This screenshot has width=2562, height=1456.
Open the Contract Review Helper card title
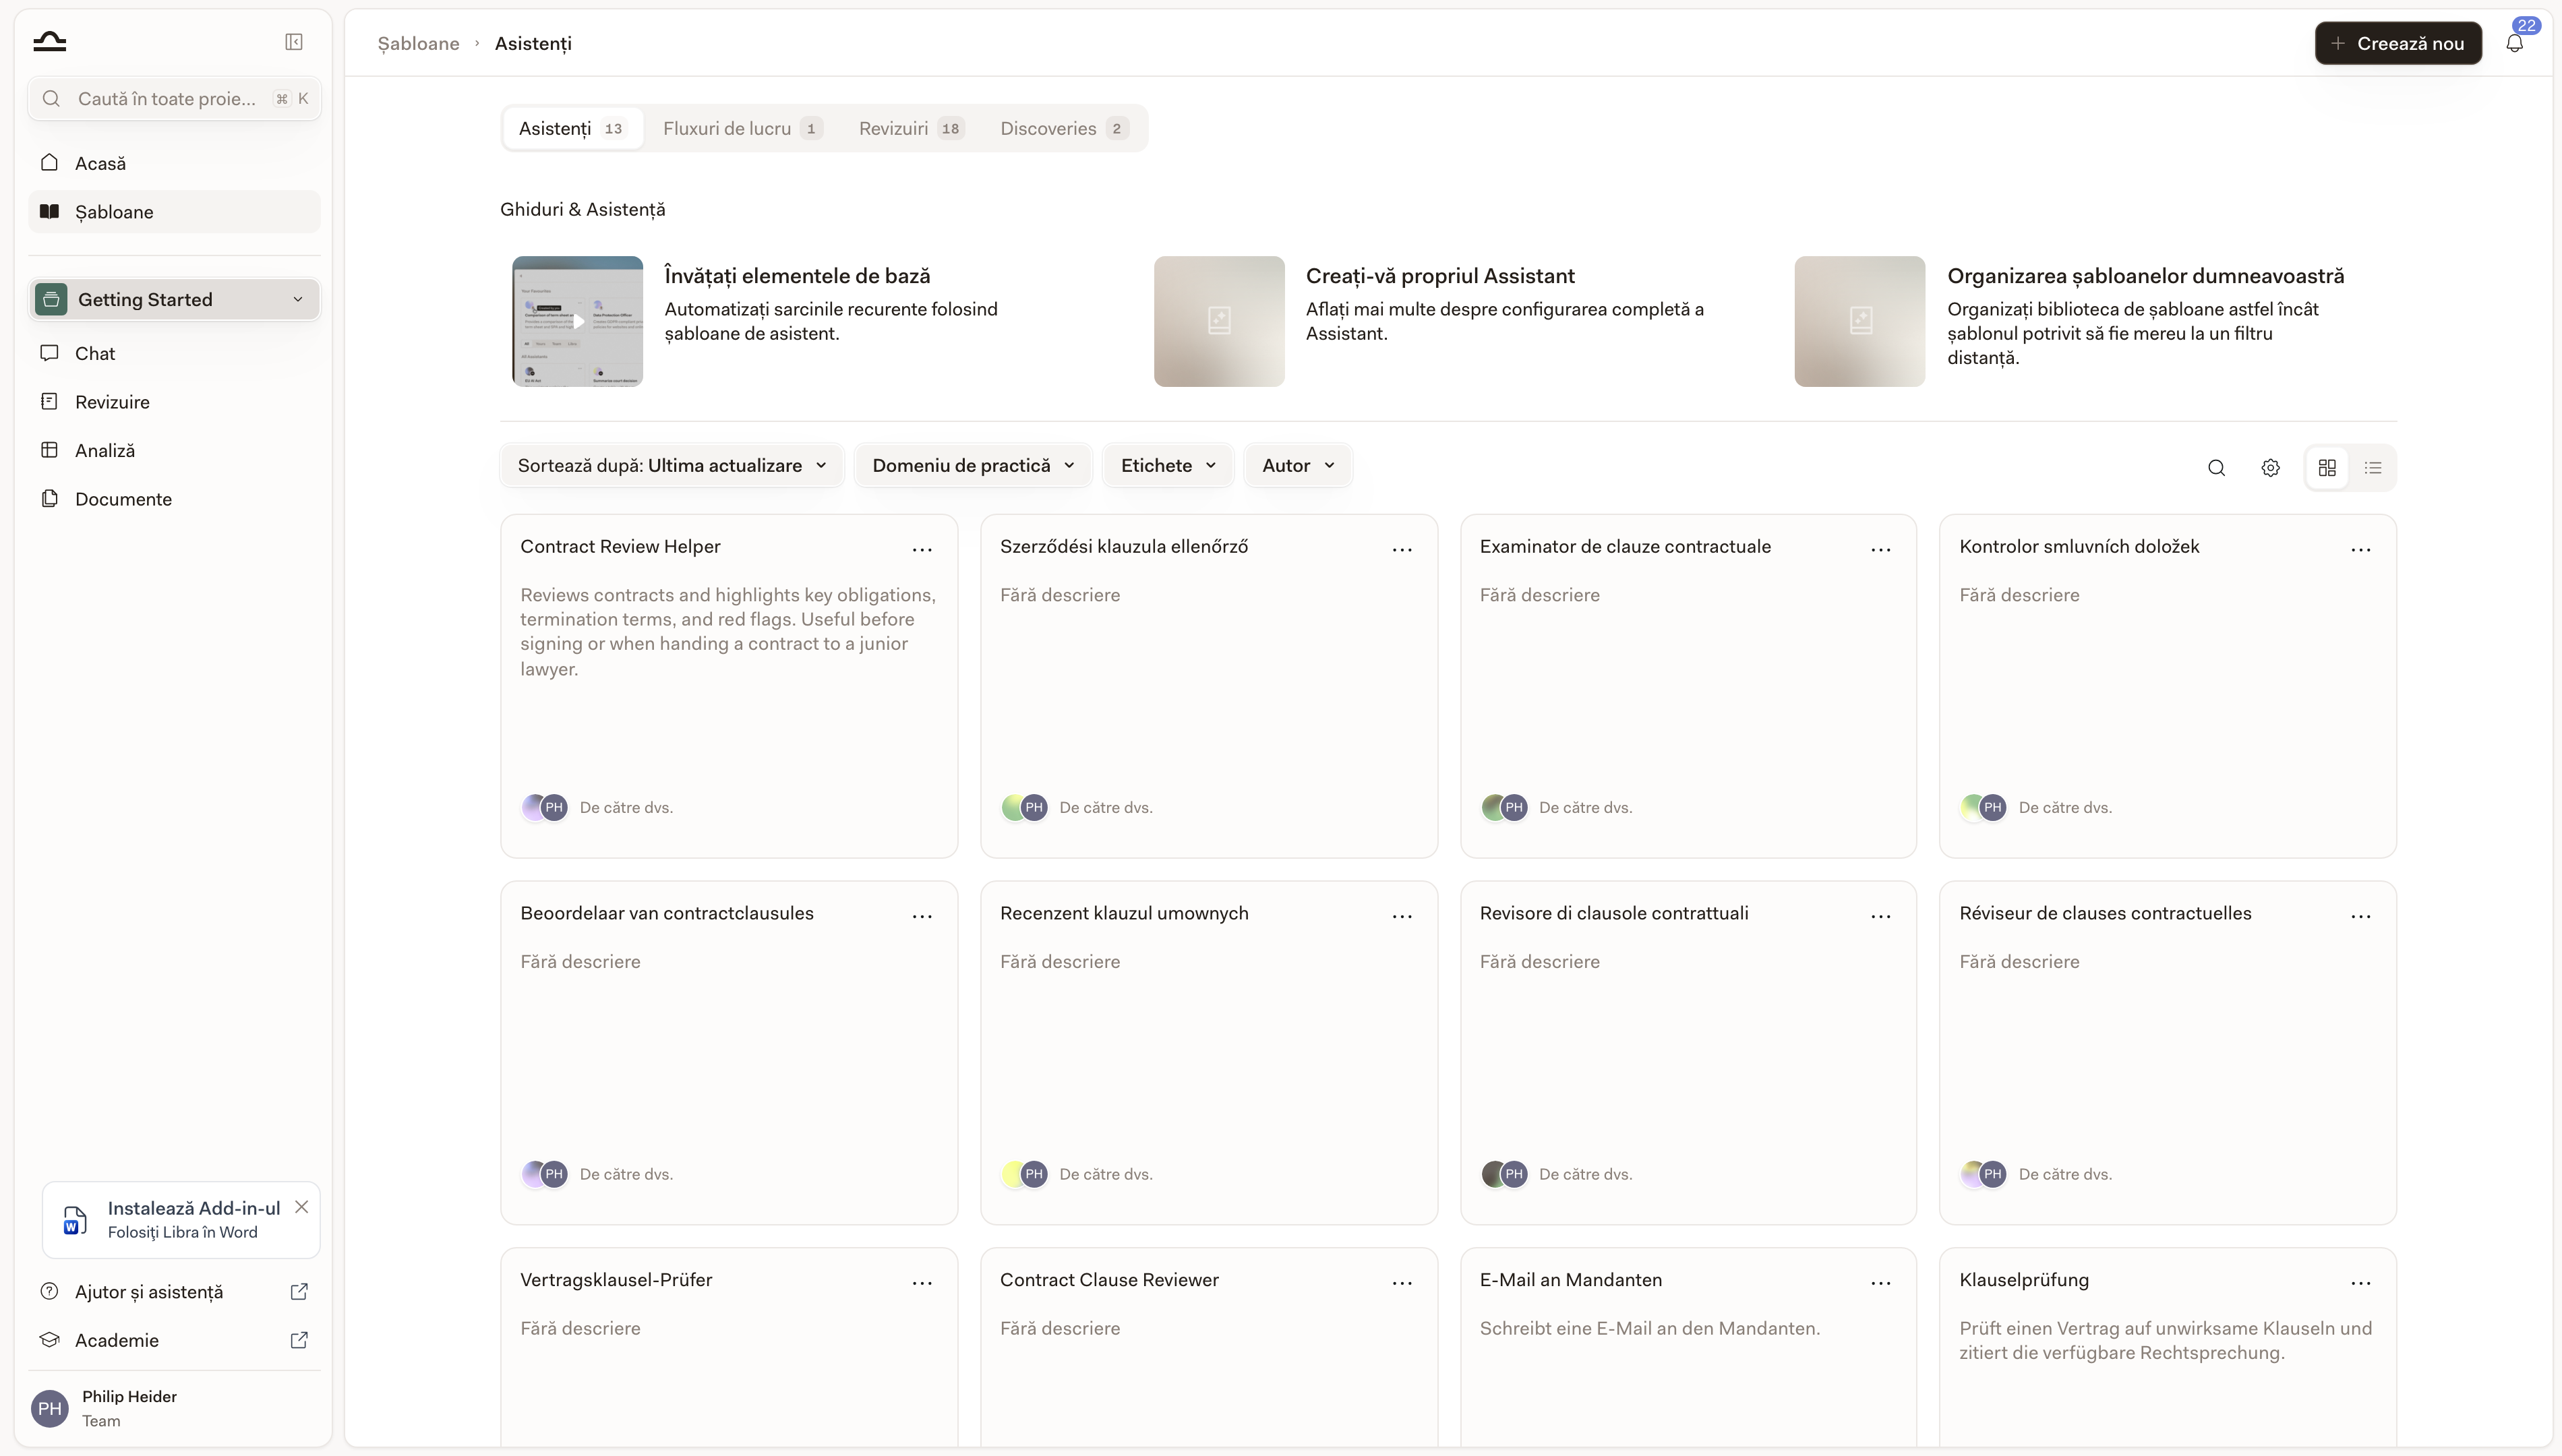tap(620, 547)
